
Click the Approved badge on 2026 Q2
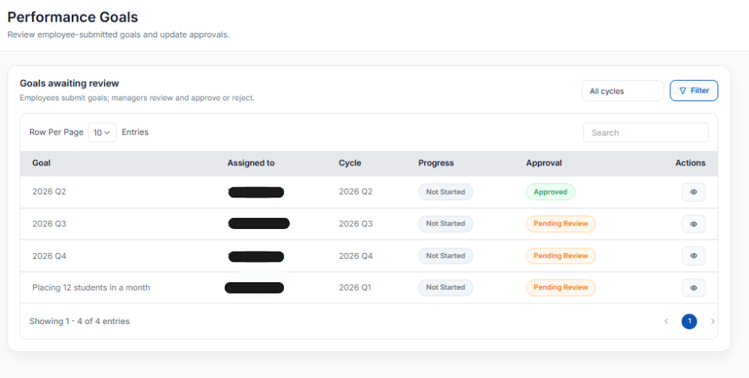point(551,192)
